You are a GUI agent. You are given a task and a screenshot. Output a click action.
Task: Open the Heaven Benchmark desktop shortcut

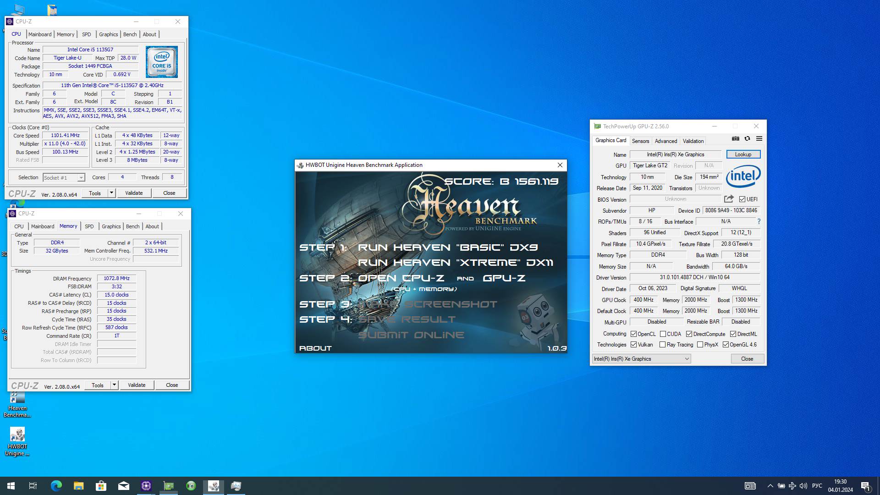pyautogui.click(x=17, y=403)
